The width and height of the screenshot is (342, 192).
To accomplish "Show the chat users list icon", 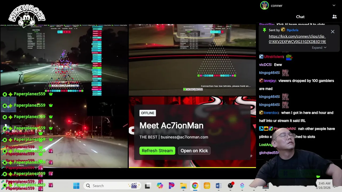I will pos(335,17).
